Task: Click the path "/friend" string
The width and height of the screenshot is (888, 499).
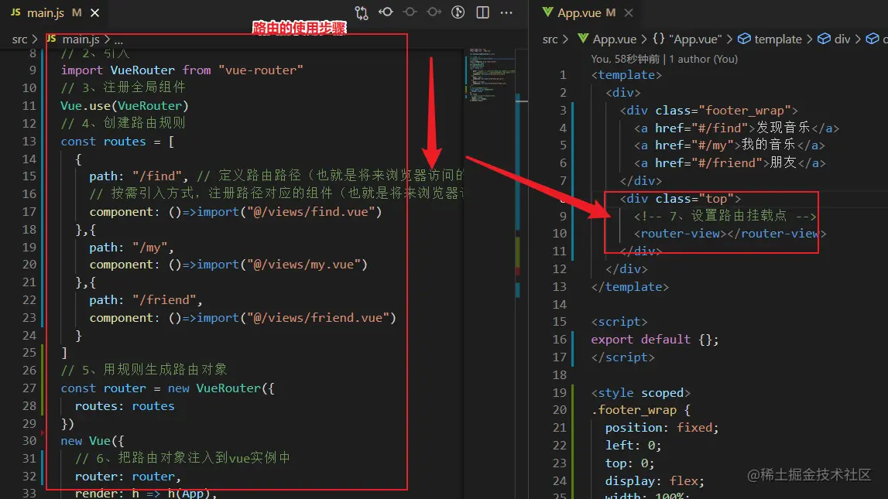Action: pos(164,300)
